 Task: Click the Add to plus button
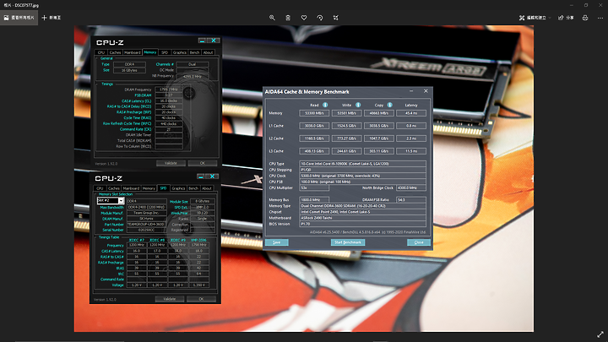[52, 18]
